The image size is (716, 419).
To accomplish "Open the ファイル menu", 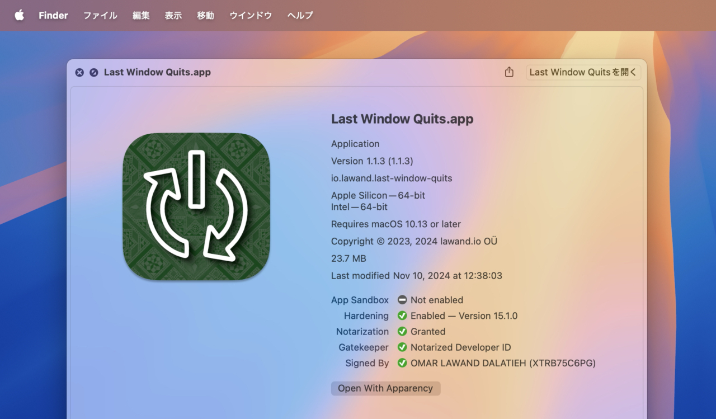I will coord(100,16).
